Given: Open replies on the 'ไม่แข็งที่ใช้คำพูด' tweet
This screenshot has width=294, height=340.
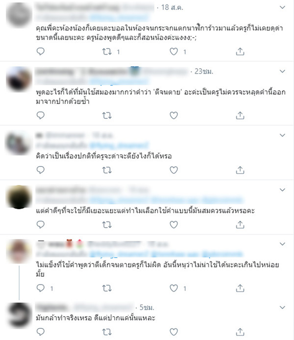Looking at the screenshot, I should [x=41, y=288].
